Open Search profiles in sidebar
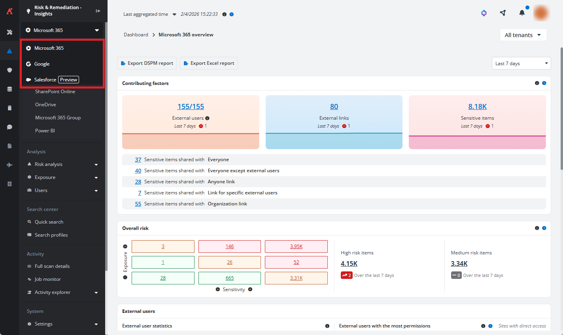This screenshot has width=563, height=335. (x=51, y=235)
